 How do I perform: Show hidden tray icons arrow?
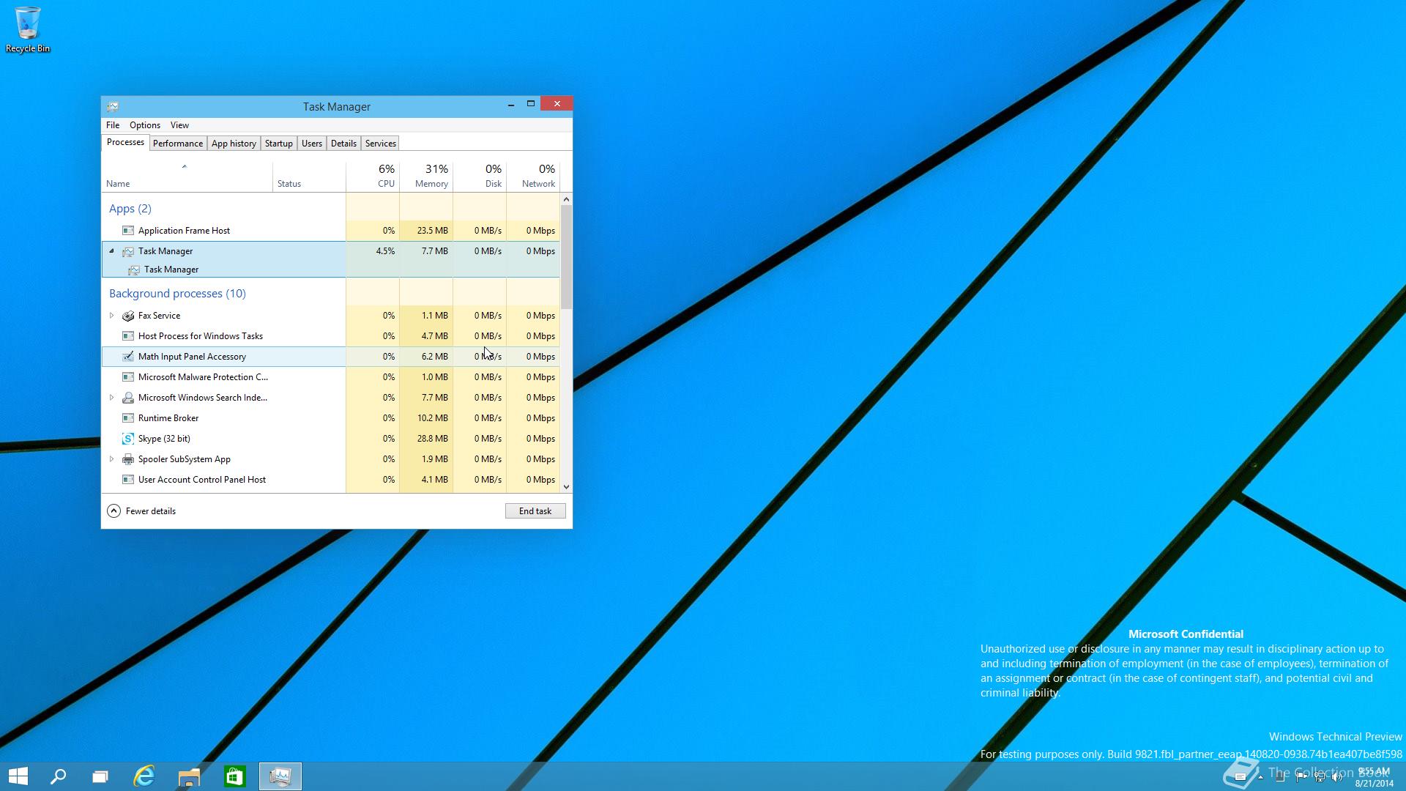coord(1261,777)
